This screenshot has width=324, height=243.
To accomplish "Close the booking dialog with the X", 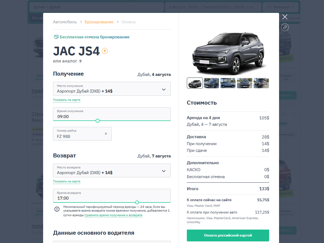I will tap(285, 17).
